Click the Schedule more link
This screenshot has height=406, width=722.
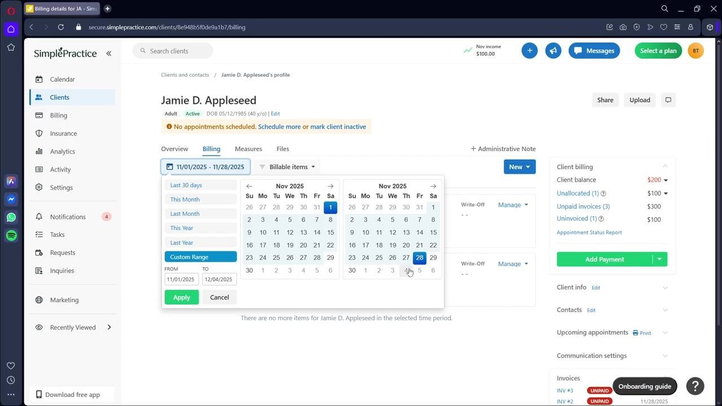279,127
